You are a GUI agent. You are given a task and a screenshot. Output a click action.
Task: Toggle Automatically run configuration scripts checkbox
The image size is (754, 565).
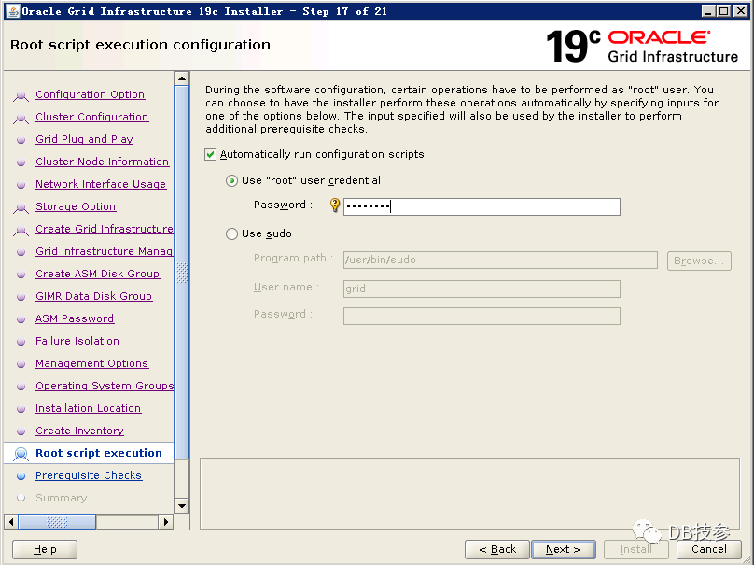click(x=210, y=154)
